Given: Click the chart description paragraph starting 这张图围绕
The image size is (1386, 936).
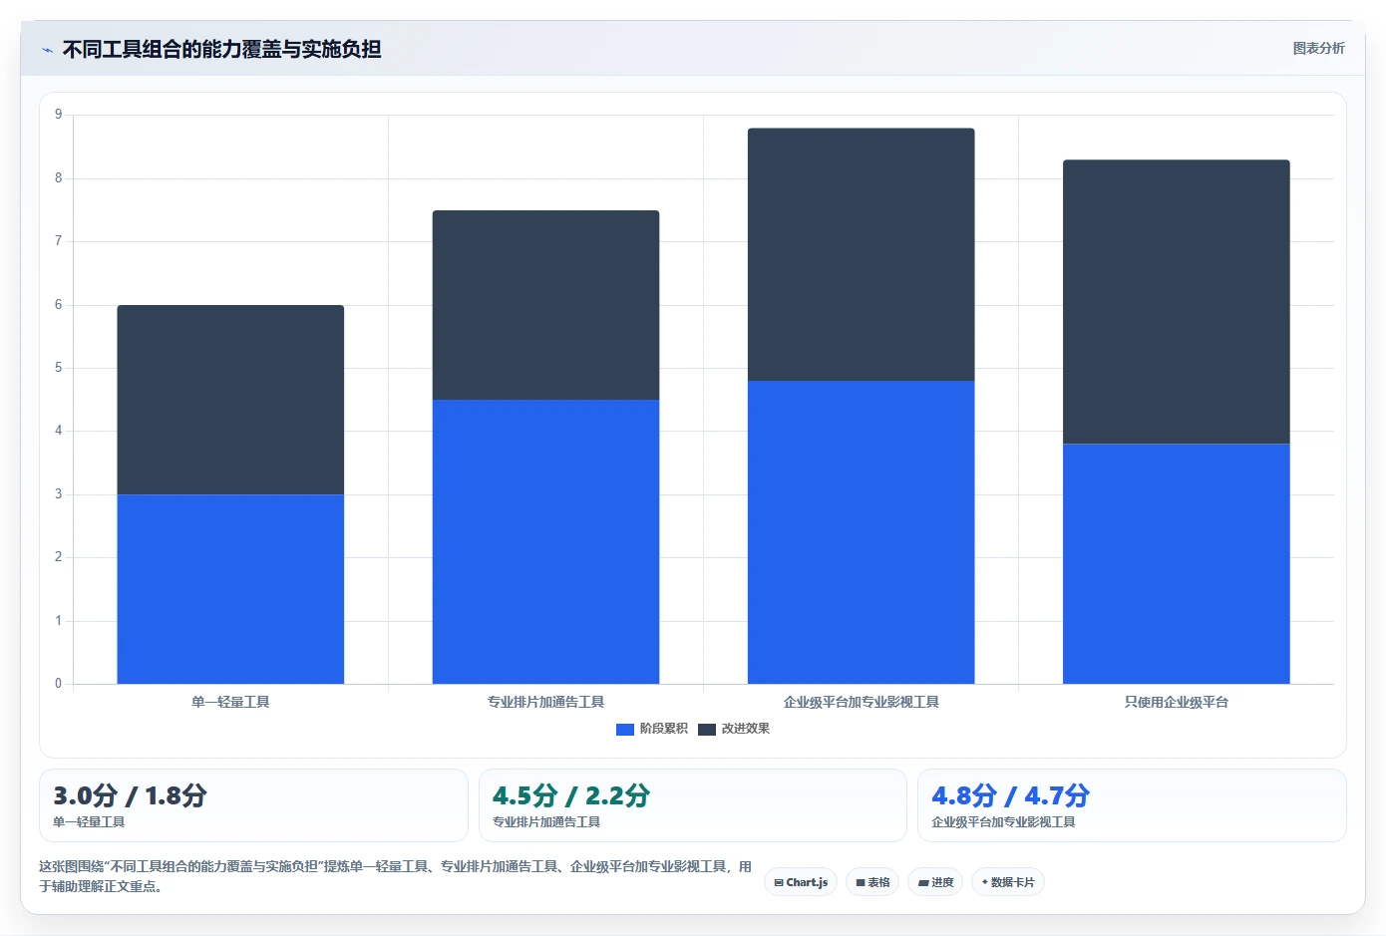Looking at the screenshot, I should coord(396,876).
